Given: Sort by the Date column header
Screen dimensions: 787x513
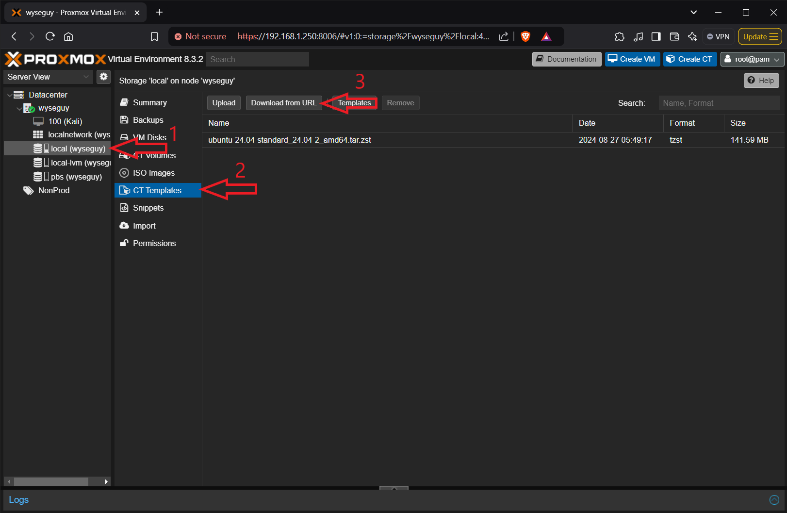Looking at the screenshot, I should 618,123.
